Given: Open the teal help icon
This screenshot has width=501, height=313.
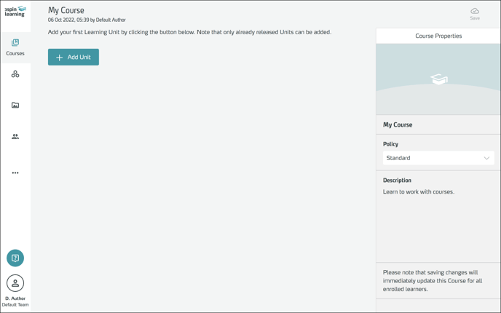Looking at the screenshot, I should 15,258.
